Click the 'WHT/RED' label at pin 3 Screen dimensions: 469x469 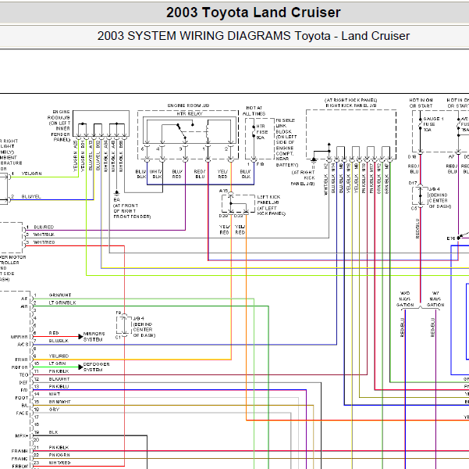click(x=44, y=242)
